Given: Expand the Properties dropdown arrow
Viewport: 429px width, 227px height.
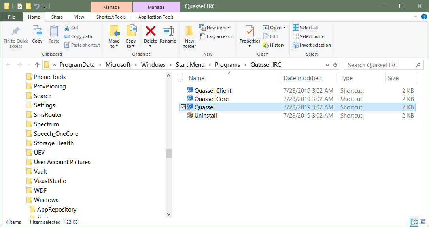Looking at the screenshot, I should 249,46.
